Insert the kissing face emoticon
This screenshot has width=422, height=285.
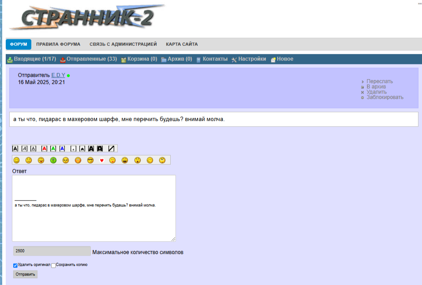[x=112, y=160]
